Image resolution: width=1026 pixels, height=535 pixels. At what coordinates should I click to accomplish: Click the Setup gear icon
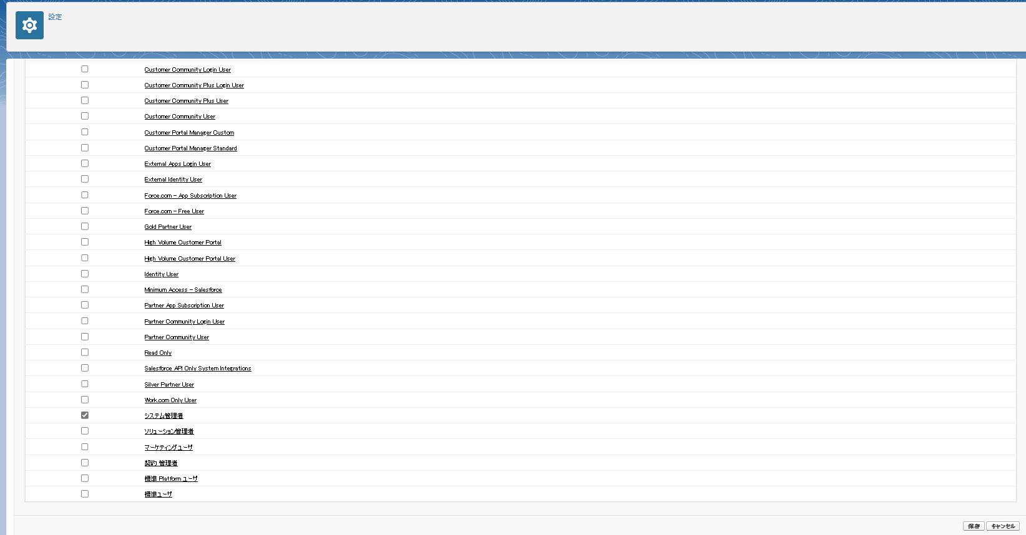click(29, 25)
